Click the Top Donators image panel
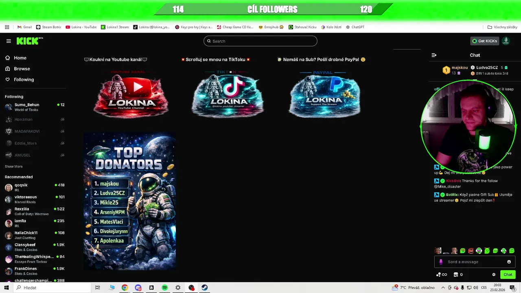This screenshot has height=293, width=521. point(130,201)
